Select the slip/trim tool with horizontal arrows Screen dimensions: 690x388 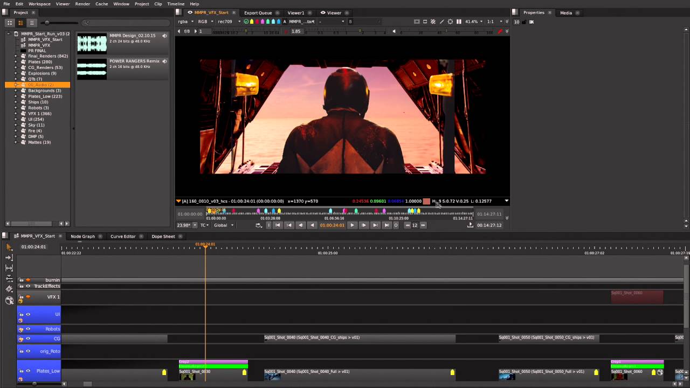[x=9, y=268]
